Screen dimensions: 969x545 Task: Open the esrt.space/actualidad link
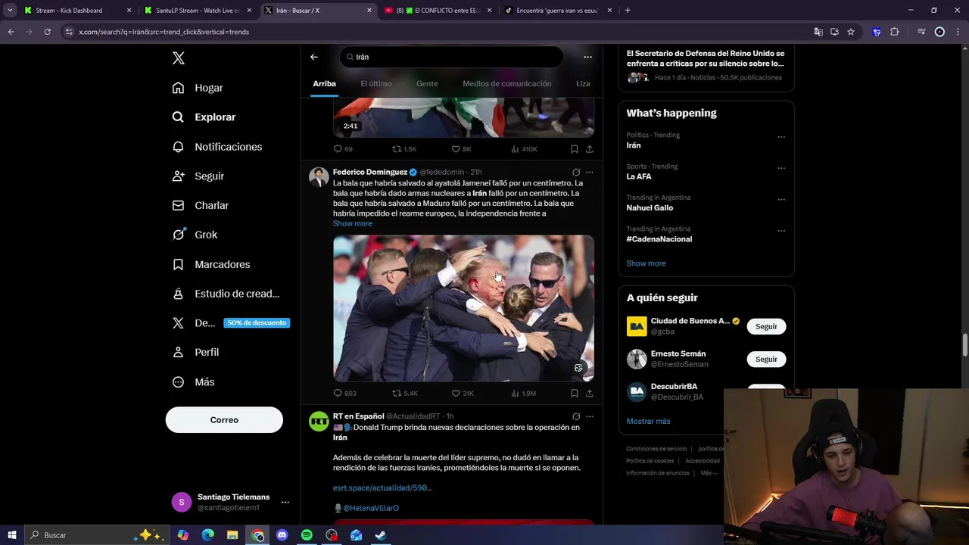(x=382, y=487)
